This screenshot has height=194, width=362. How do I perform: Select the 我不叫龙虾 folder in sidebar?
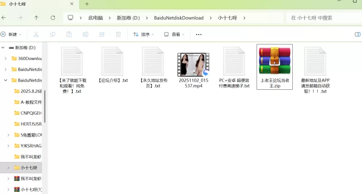(x=28, y=157)
